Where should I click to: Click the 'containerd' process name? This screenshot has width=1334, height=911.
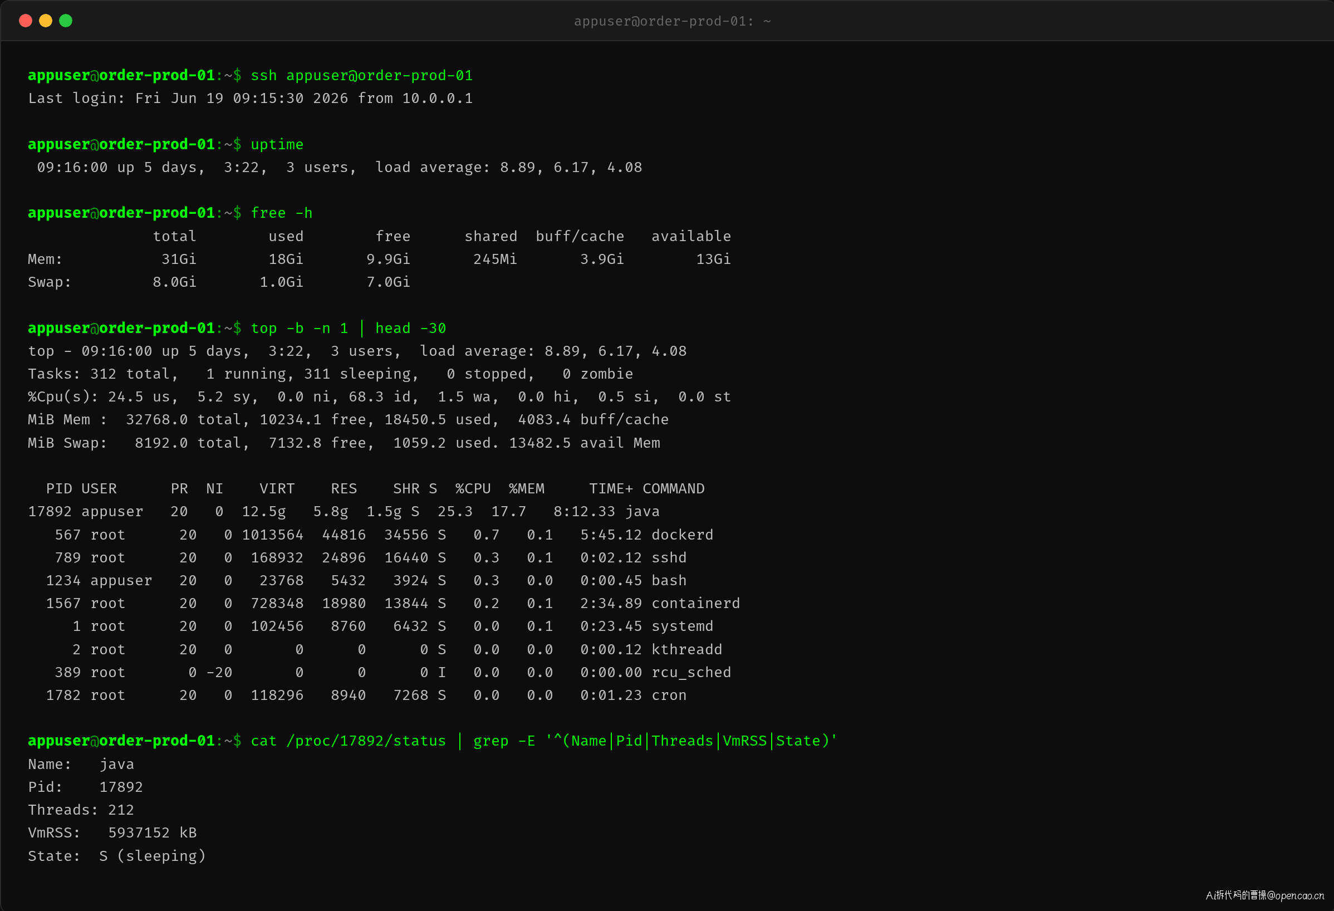[696, 603]
